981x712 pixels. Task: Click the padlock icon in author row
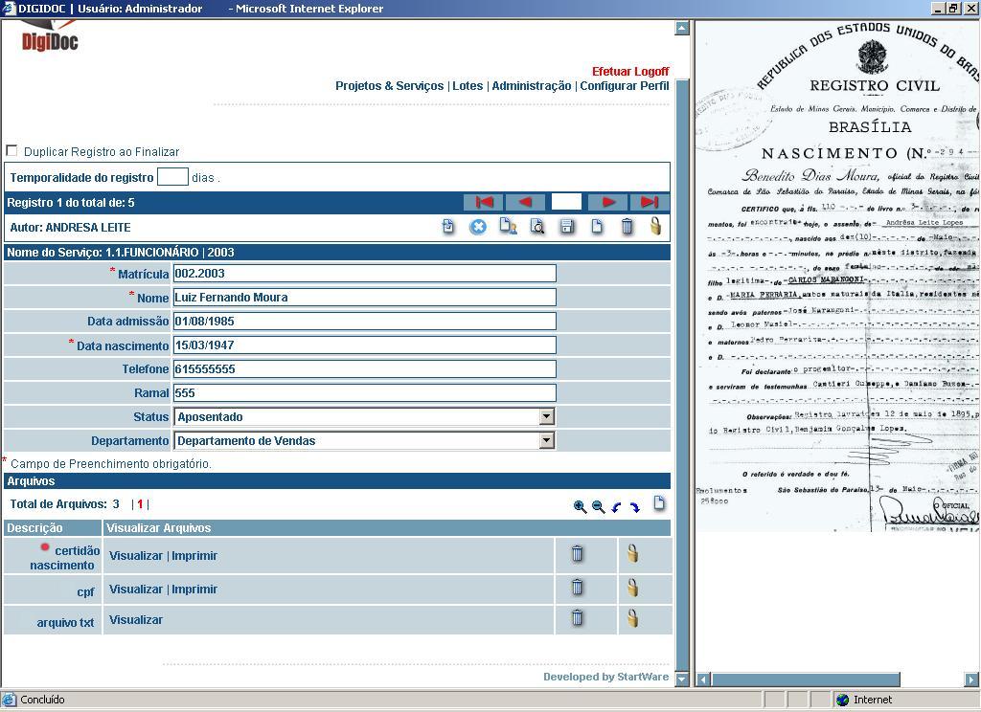[x=655, y=226]
